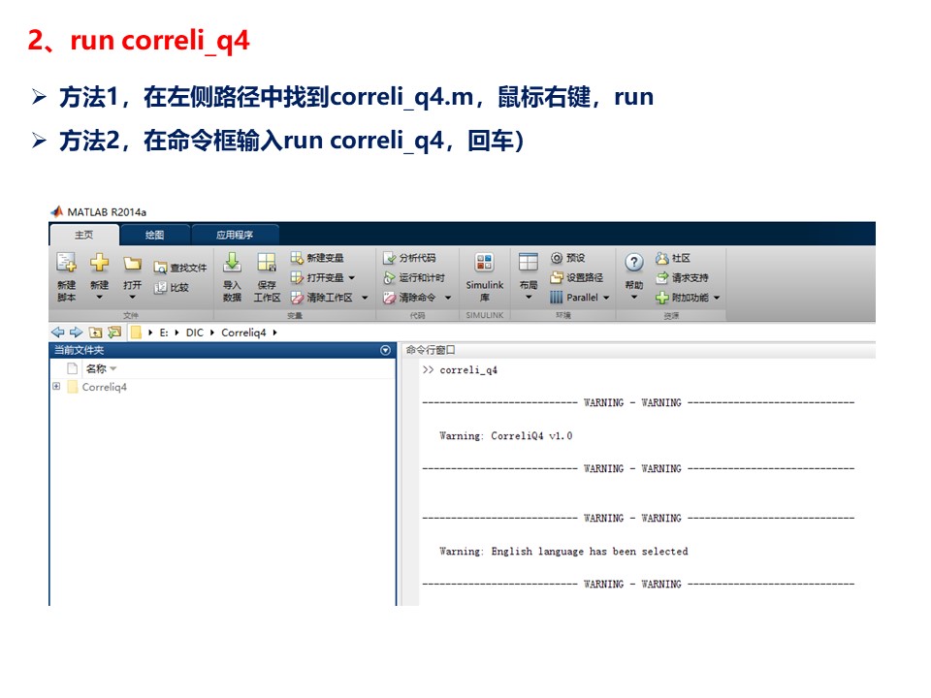Open dropdown arrow under New (新建)
Image resolution: width=931 pixels, height=698 pixels.
click(x=99, y=297)
